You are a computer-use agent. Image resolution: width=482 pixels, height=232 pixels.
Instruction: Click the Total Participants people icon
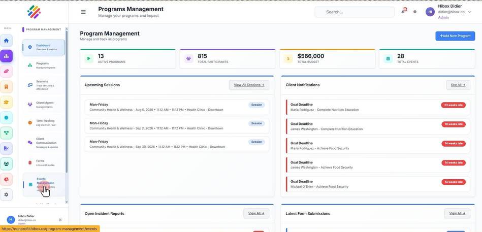click(x=188, y=58)
